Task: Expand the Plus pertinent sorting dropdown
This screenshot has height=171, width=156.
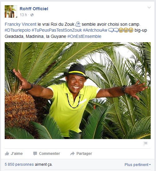Action: 138,164
